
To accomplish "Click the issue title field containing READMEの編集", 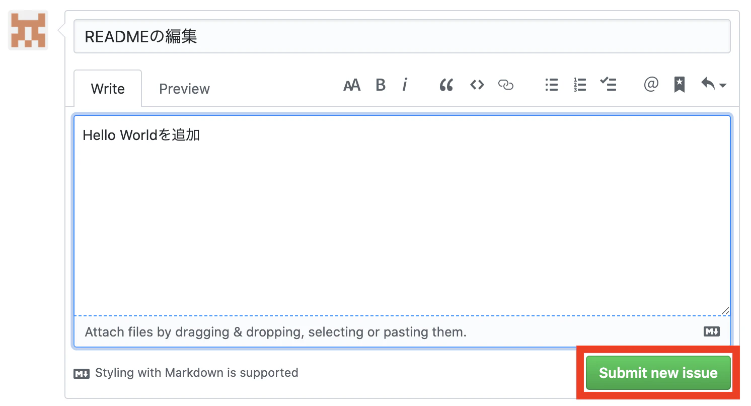I will click(x=402, y=36).
